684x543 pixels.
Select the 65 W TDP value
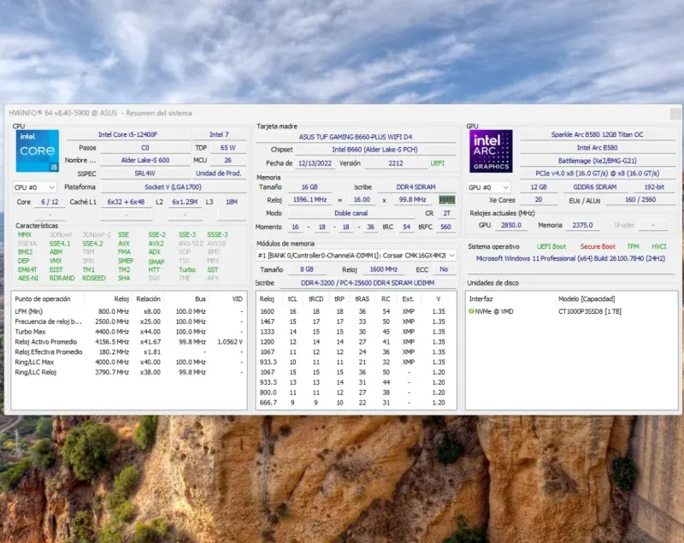[227, 147]
